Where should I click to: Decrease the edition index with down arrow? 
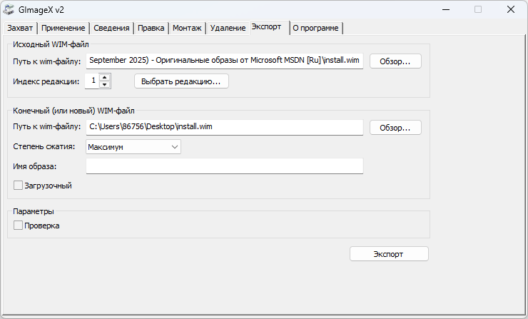[x=105, y=84]
